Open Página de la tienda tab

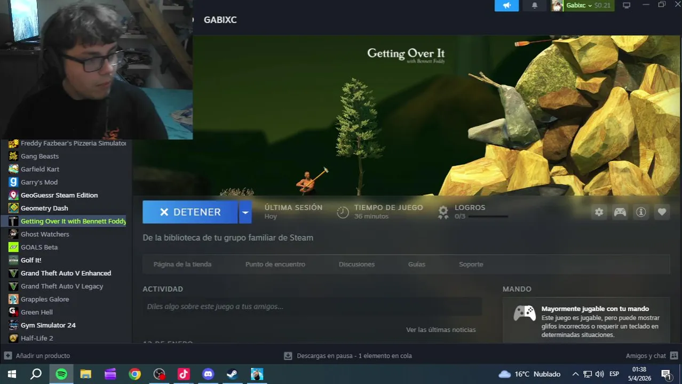183,264
